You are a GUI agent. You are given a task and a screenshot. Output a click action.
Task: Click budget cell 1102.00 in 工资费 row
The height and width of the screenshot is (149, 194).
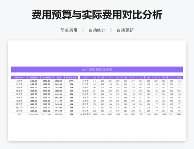pos(33,81)
